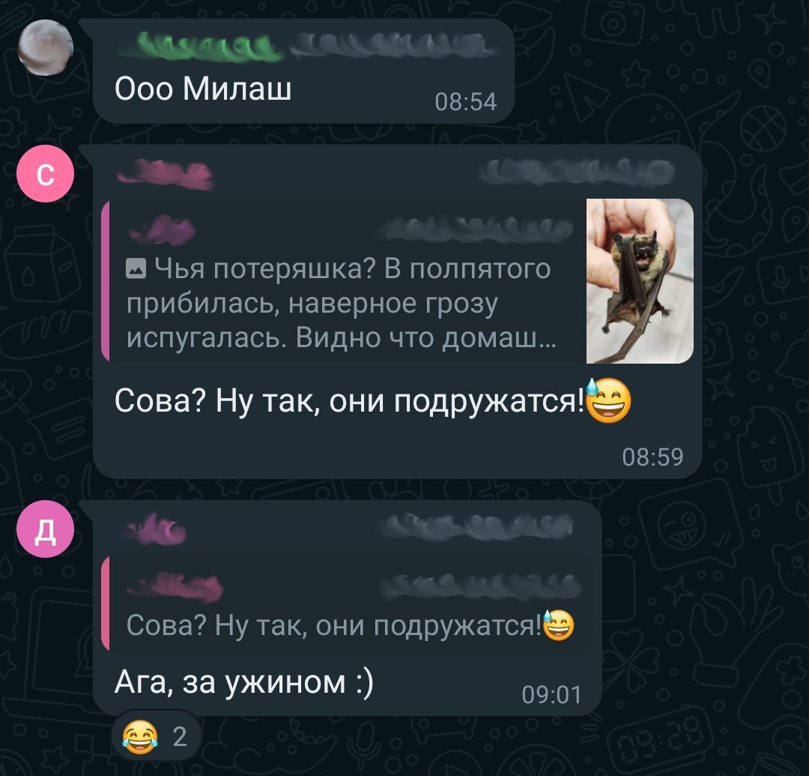This screenshot has height=776, width=809.
Task: Click the sweat-smile emoji in the 08:59 message
Action: (609, 400)
